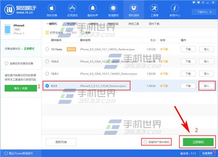Click the 刷新 refresh icon in toolbar
The width and height of the screenshot is (218, 157).
click(x=82, y=33)
